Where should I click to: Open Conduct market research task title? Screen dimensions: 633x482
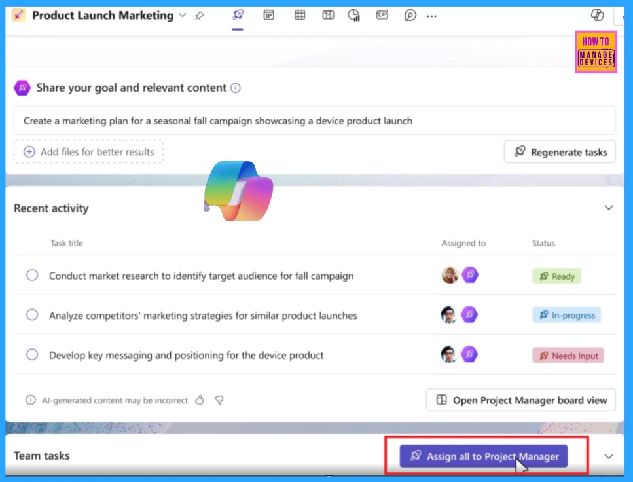pyautogui.click(x=201, y=276)
